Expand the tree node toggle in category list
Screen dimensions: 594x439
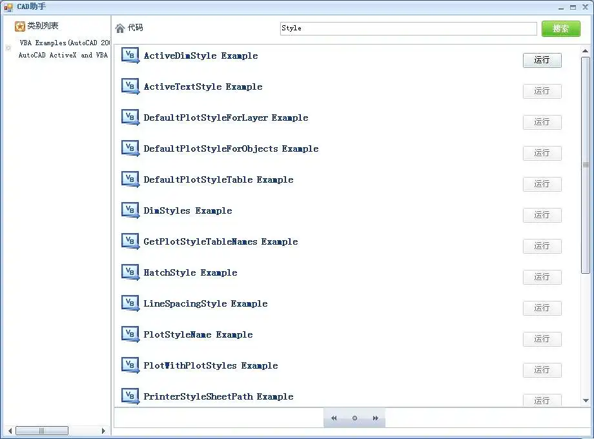[x=8, y=47]
